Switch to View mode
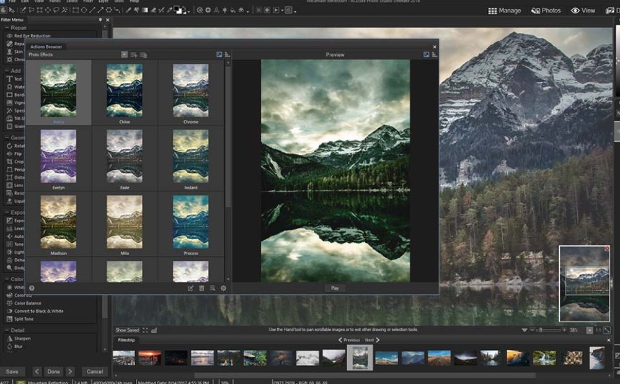 pyautogui.click(x=583, y=11)
